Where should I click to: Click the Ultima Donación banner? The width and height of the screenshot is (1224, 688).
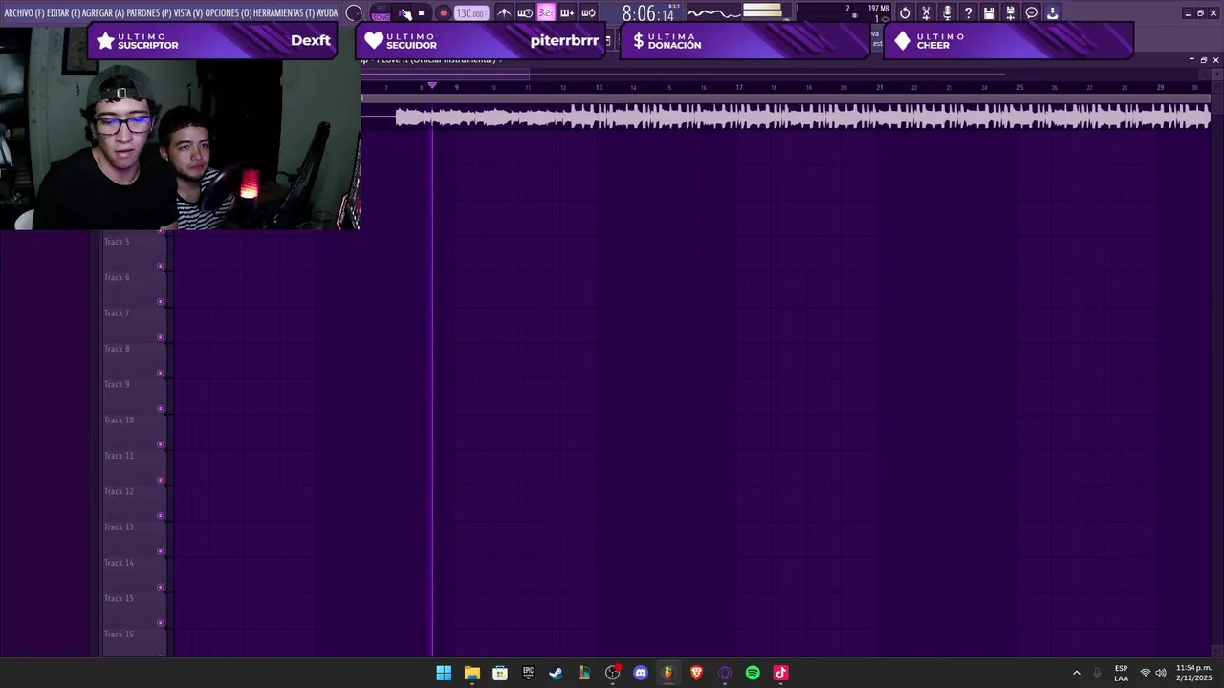click(x=745, y=41)
